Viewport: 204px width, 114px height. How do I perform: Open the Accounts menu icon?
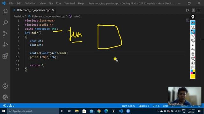[x=5, y=86]
